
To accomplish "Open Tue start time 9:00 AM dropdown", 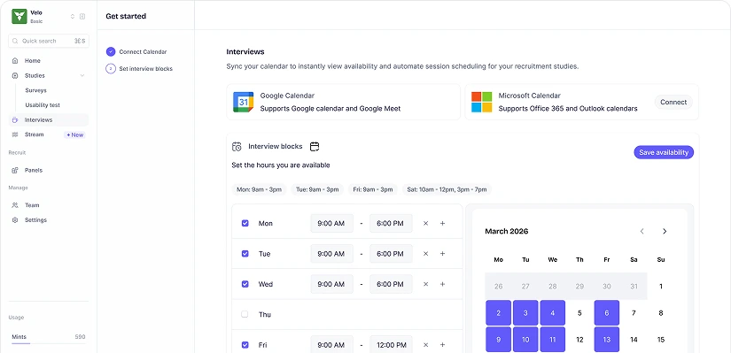I will click(331, 254).
